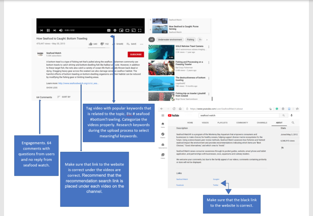Viewport: 313px width, 216px height.
Task: Click the Save to playlist icon
Action: (128, 44)
